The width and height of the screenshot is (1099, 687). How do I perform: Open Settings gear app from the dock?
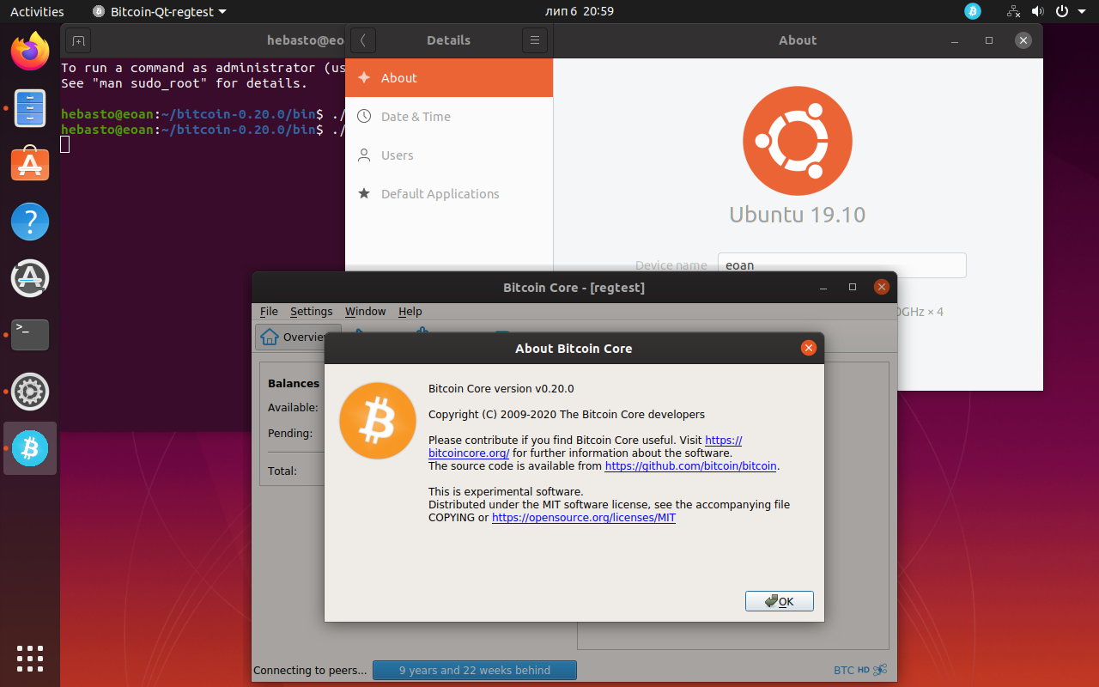tap(30, 392)
